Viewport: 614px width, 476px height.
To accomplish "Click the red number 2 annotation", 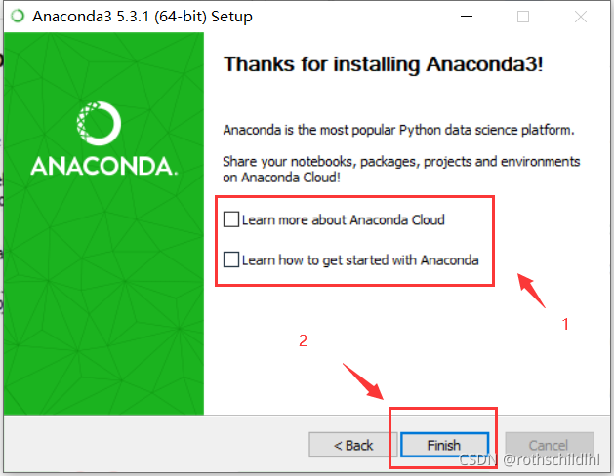I will (303, 340).
